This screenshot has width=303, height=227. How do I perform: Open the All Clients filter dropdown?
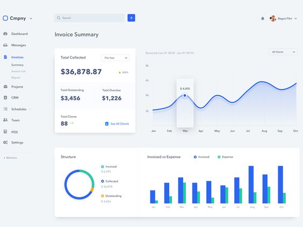pyautogui.click(x=283, y=52)
